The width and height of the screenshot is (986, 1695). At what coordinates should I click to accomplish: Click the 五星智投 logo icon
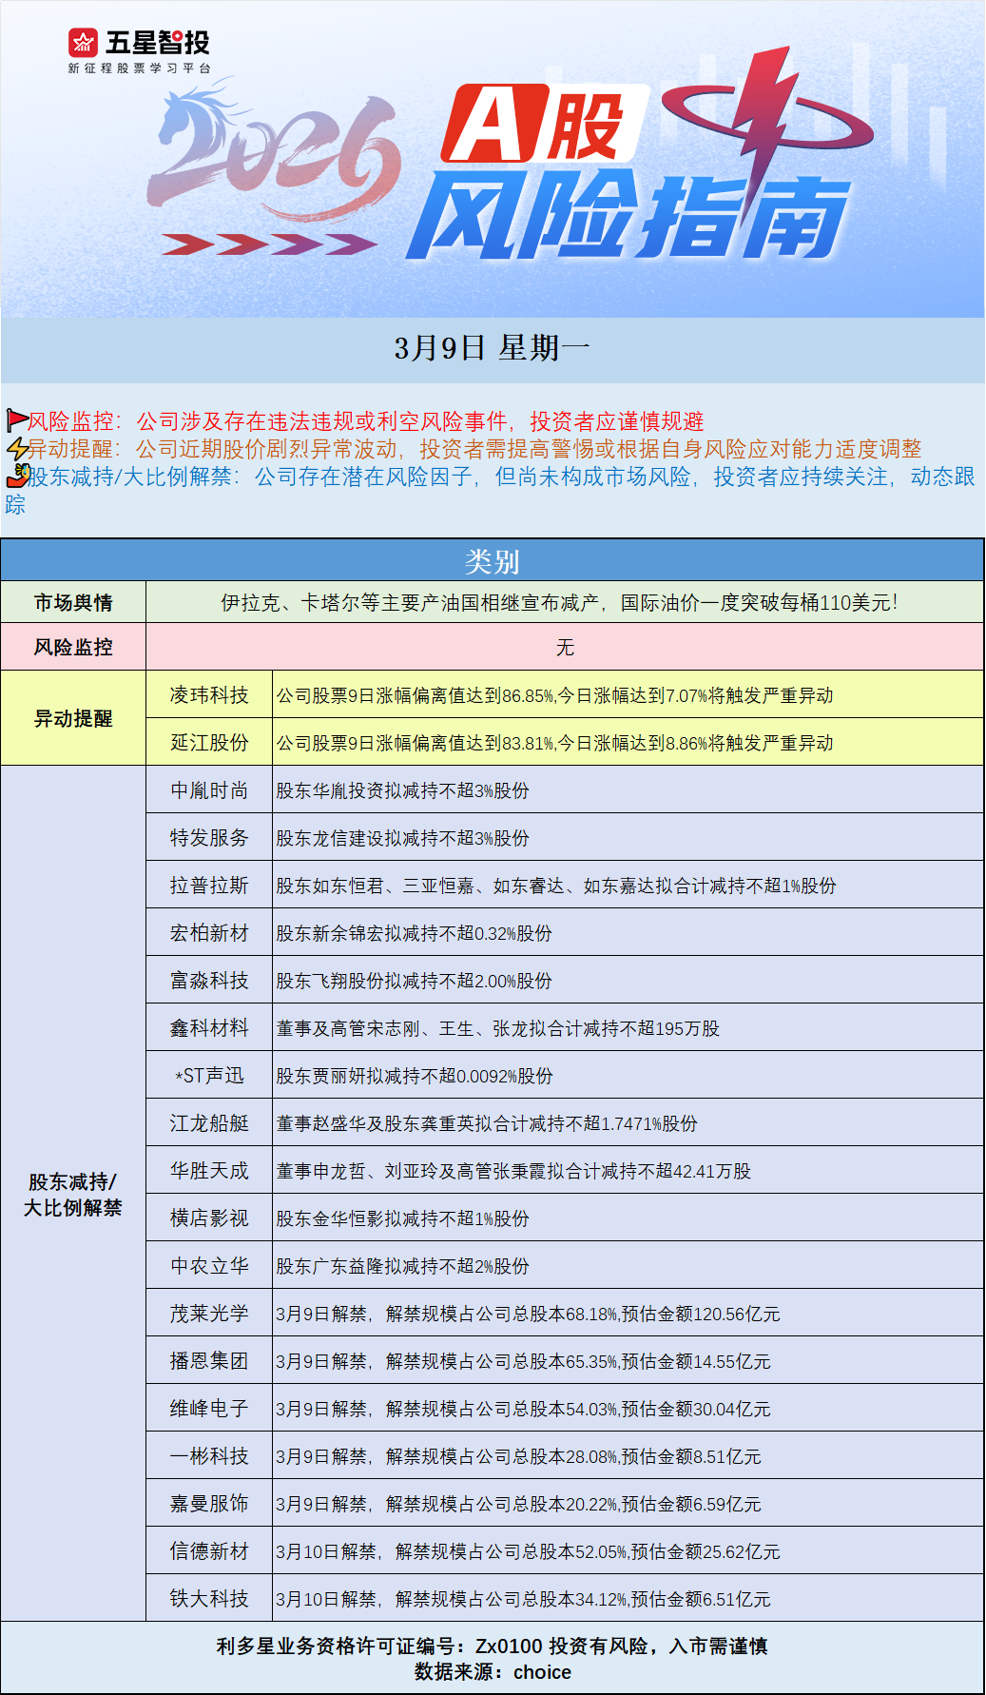pos(84,42)
